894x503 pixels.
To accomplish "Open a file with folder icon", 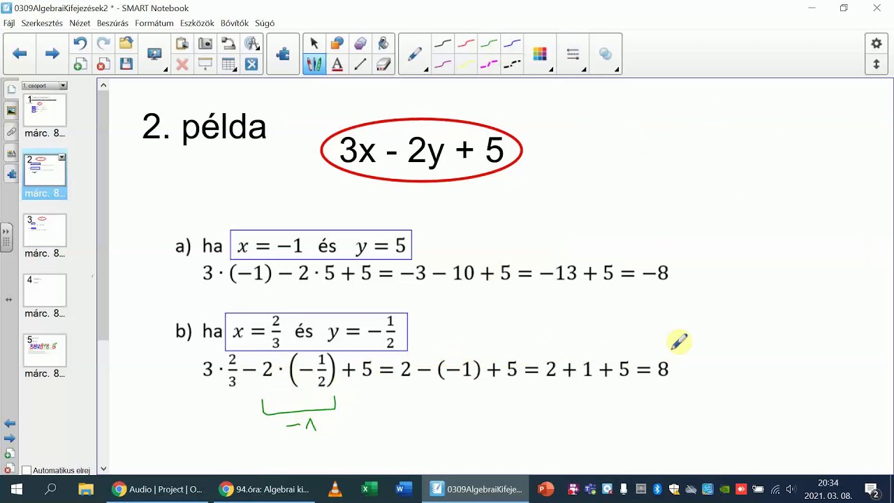I will pyautogui.click(x=126, y=43).
